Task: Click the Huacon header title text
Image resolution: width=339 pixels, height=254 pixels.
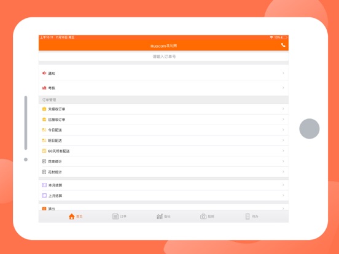Action: point(163,46)
